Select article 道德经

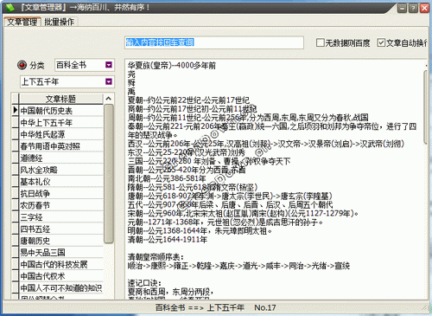[60, 158]
